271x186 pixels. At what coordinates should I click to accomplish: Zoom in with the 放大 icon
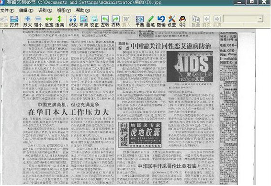click(28, 22)
